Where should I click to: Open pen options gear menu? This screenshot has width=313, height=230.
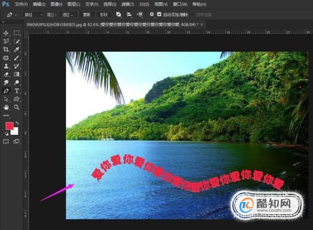point(152,14)
